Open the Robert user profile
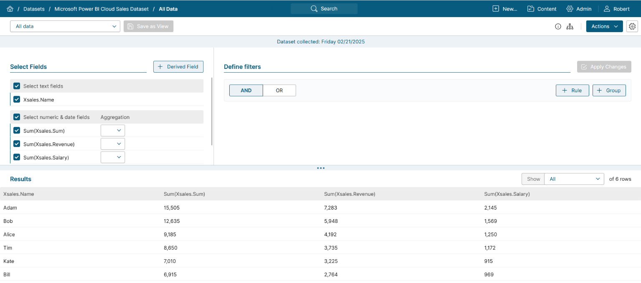 pos(616,9)
